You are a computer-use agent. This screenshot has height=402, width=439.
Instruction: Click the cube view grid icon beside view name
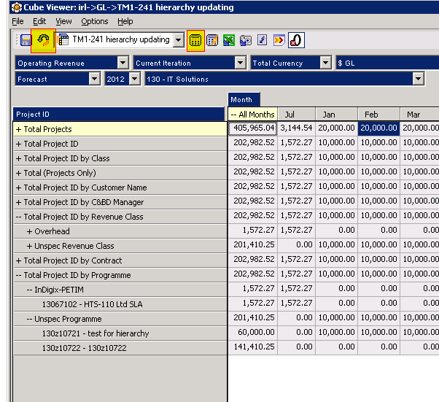pyautogui.click(x=63, y=40)
